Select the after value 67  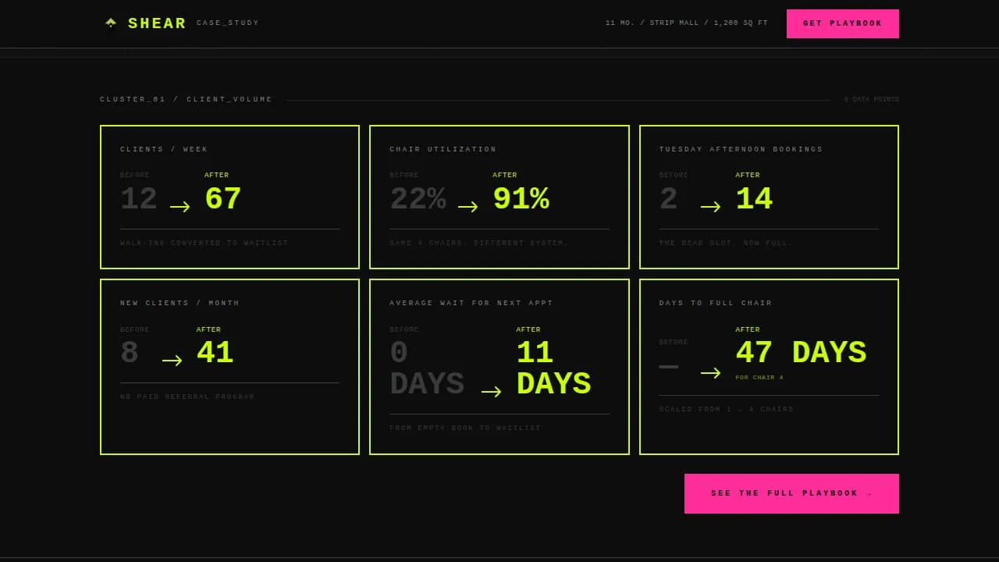[x=222, y=199]
